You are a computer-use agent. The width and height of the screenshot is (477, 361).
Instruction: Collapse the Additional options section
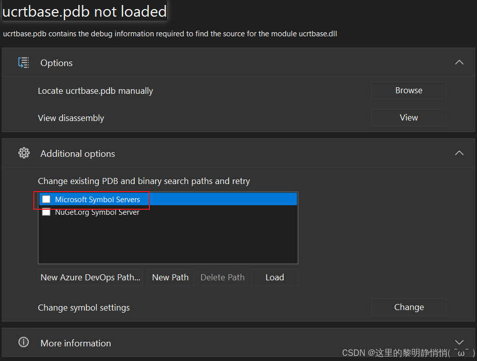click(459, 153)
